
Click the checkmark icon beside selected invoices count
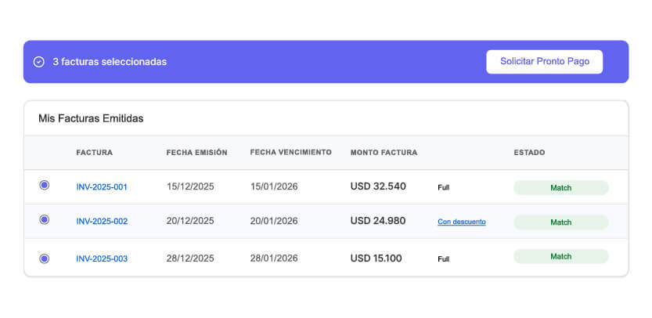[38, 62]
